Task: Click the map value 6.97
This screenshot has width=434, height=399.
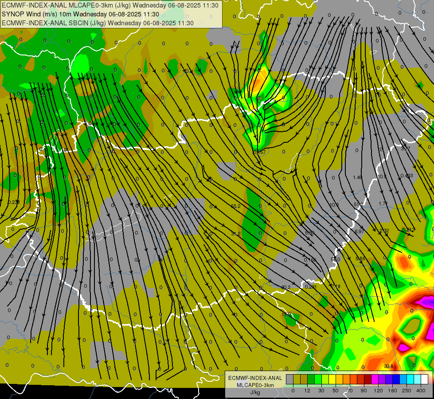Action: 359,231
